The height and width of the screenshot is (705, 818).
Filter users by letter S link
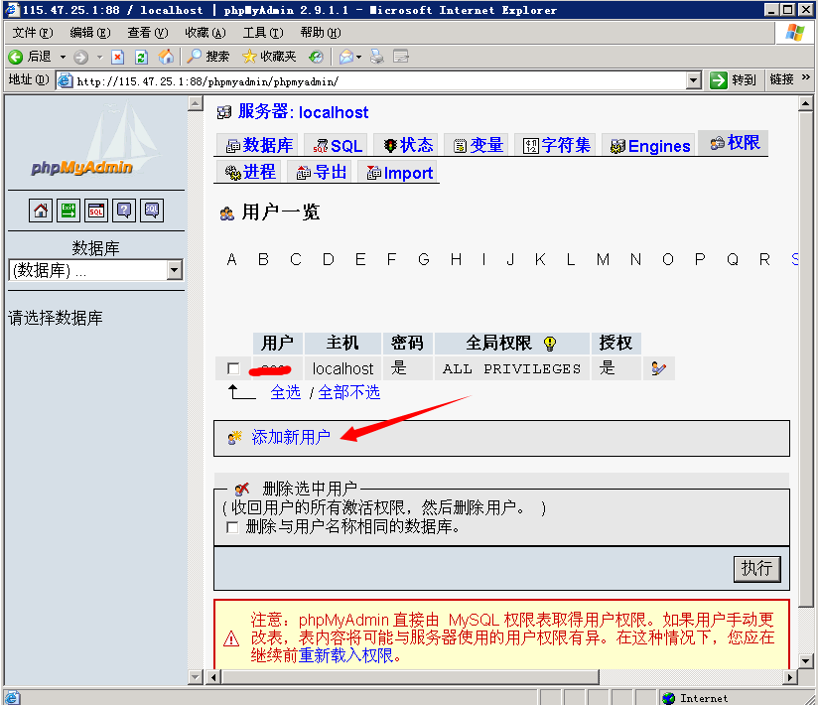point(794,259)
